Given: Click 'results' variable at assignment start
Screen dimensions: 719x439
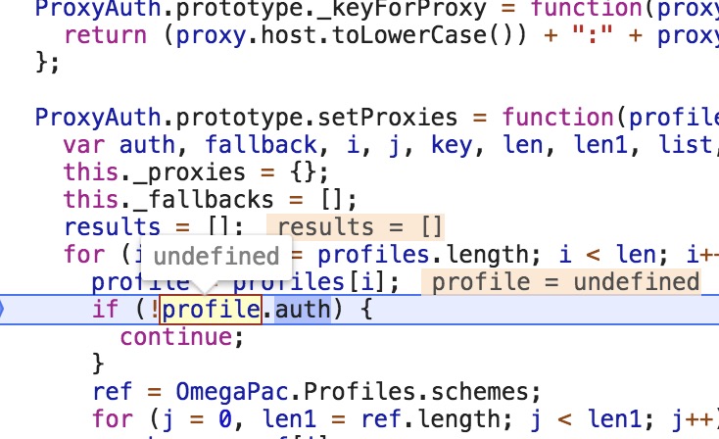Looking at the screenshot, I should [x=112, y=227].
